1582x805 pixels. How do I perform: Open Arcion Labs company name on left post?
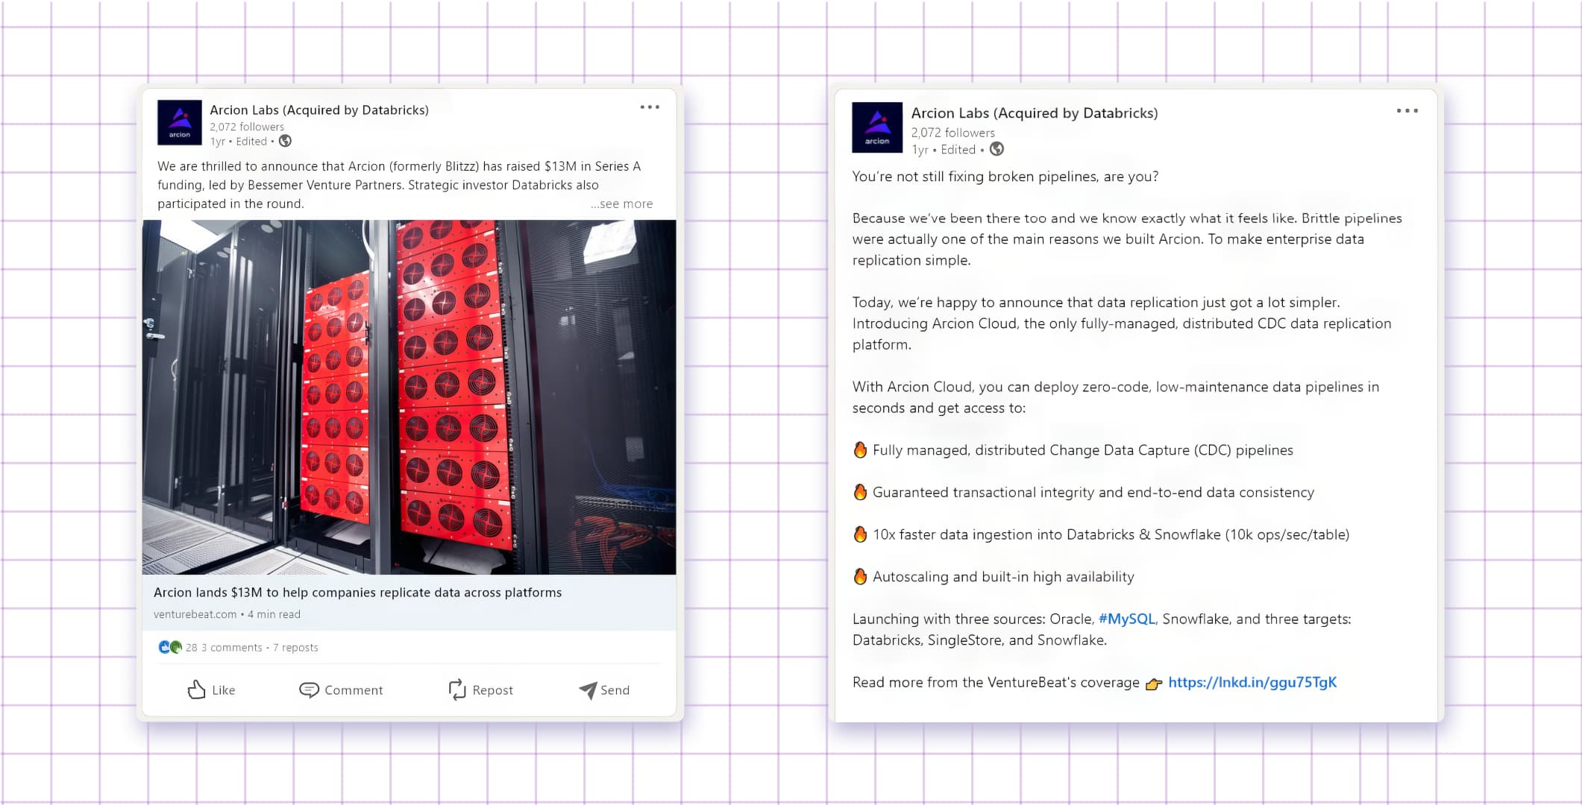319,110
